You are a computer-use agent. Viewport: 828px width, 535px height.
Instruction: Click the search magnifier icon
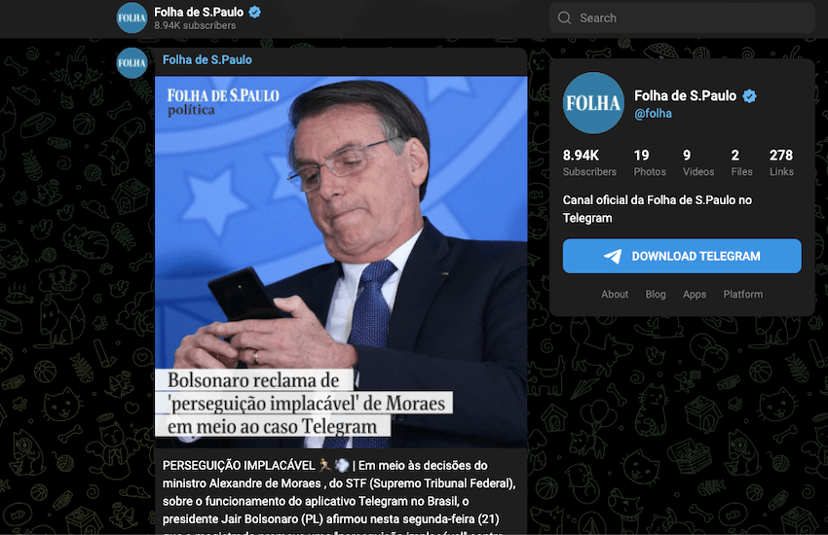pos(564,18)
